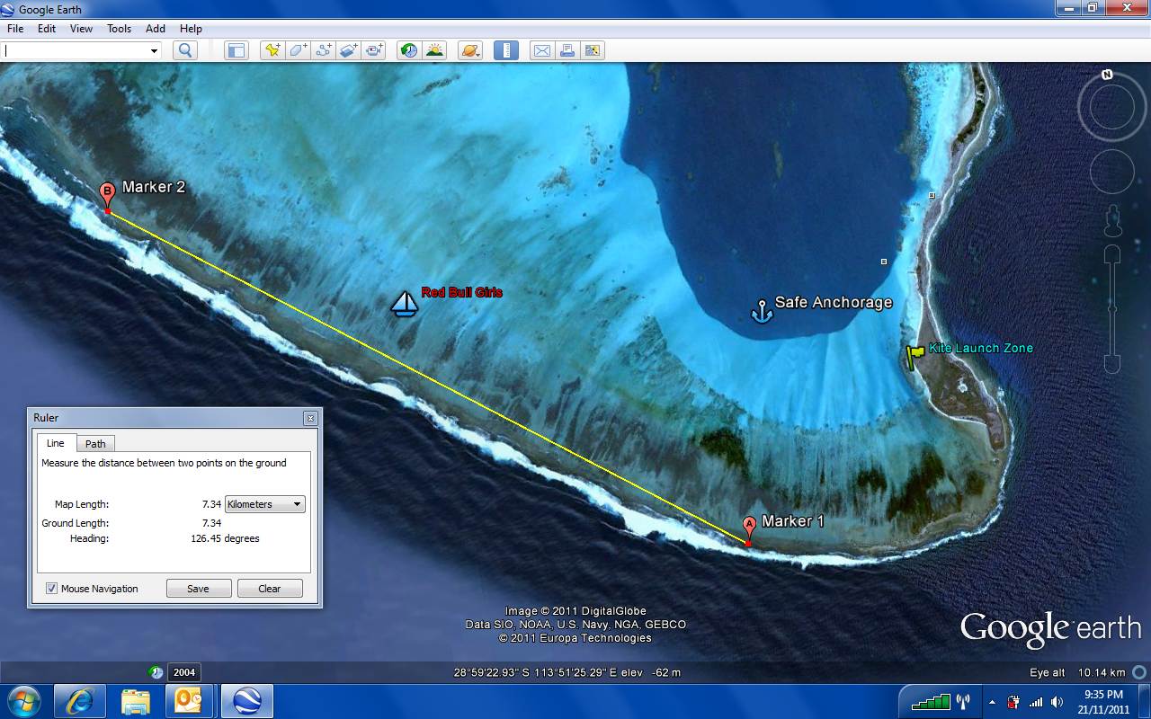Select the Add Polygon tool

298,50
